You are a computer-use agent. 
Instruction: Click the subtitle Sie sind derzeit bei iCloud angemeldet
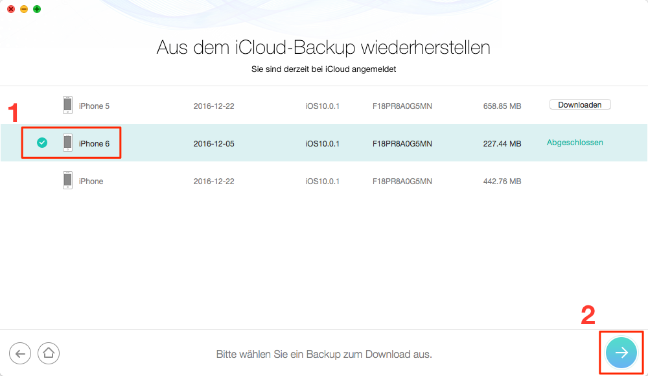(323, 69)
